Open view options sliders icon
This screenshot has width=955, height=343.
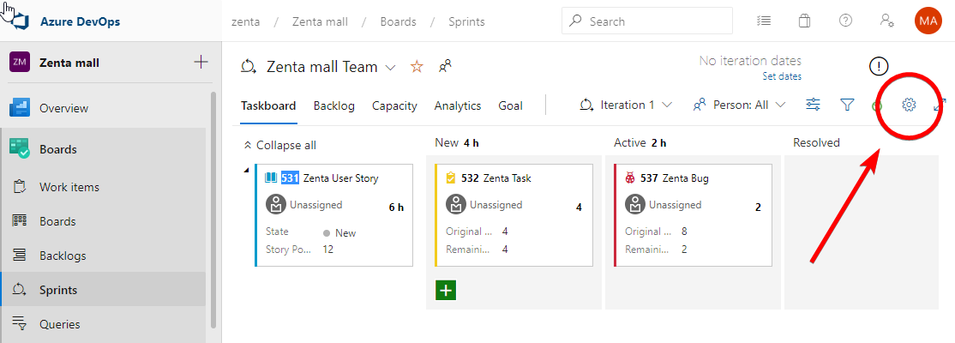click(814, 105)
